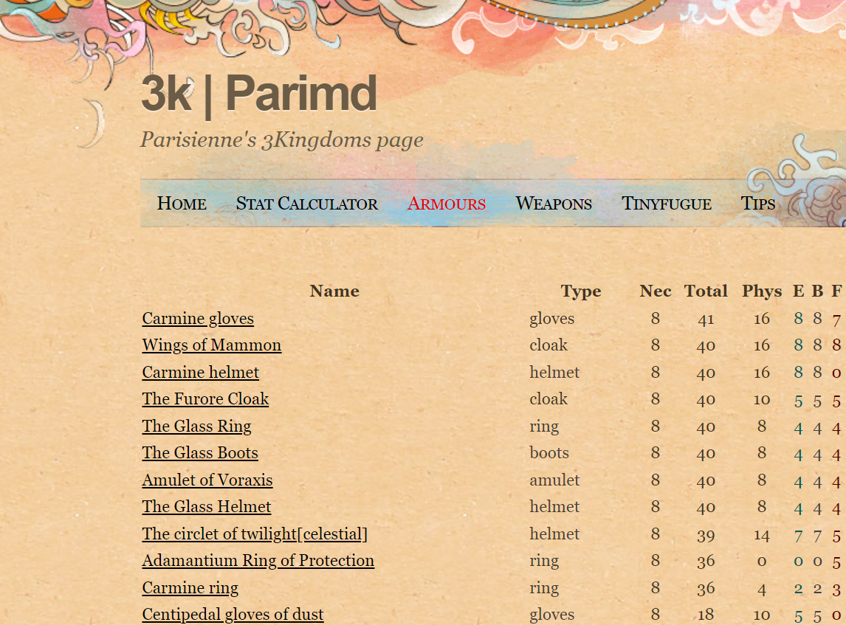
Task: Click The Glass Ring link
Action: click(x=196, y=427)
